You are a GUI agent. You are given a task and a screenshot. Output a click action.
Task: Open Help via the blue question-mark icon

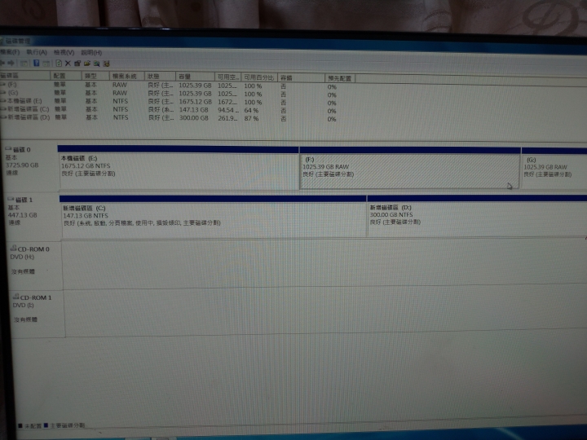37,63
